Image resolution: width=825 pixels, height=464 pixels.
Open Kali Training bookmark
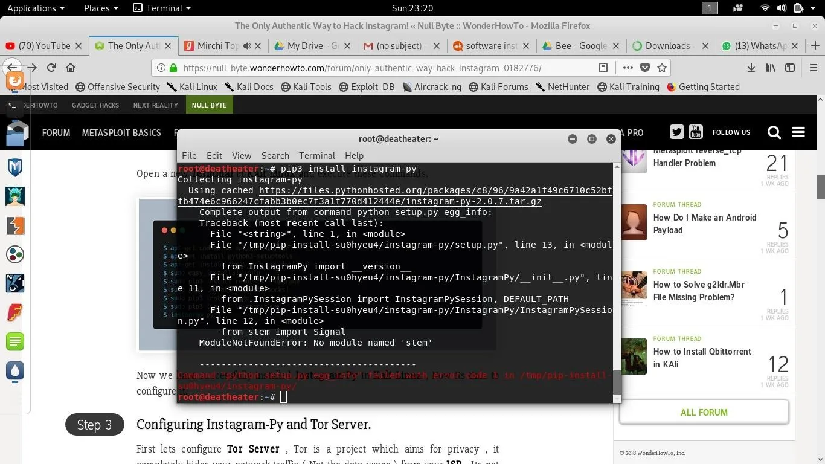(628, 86)
